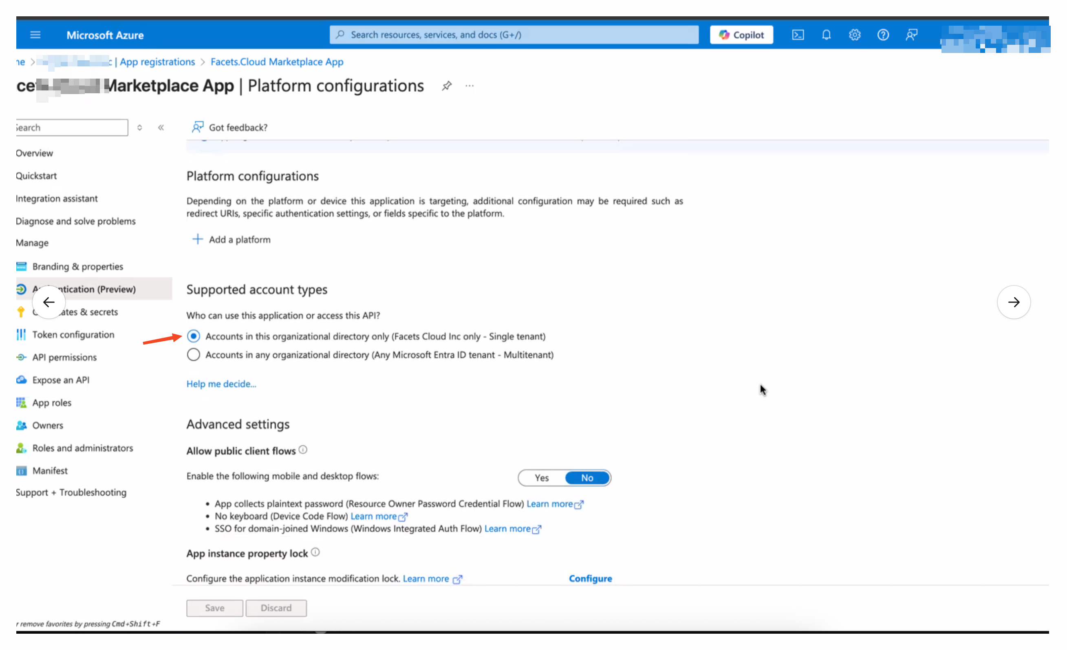Click the Discard button

coord(276,608)
